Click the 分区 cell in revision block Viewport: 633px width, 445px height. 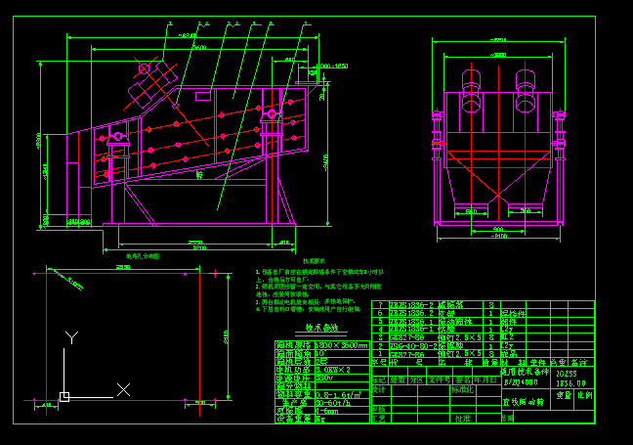tap(417, 379)
